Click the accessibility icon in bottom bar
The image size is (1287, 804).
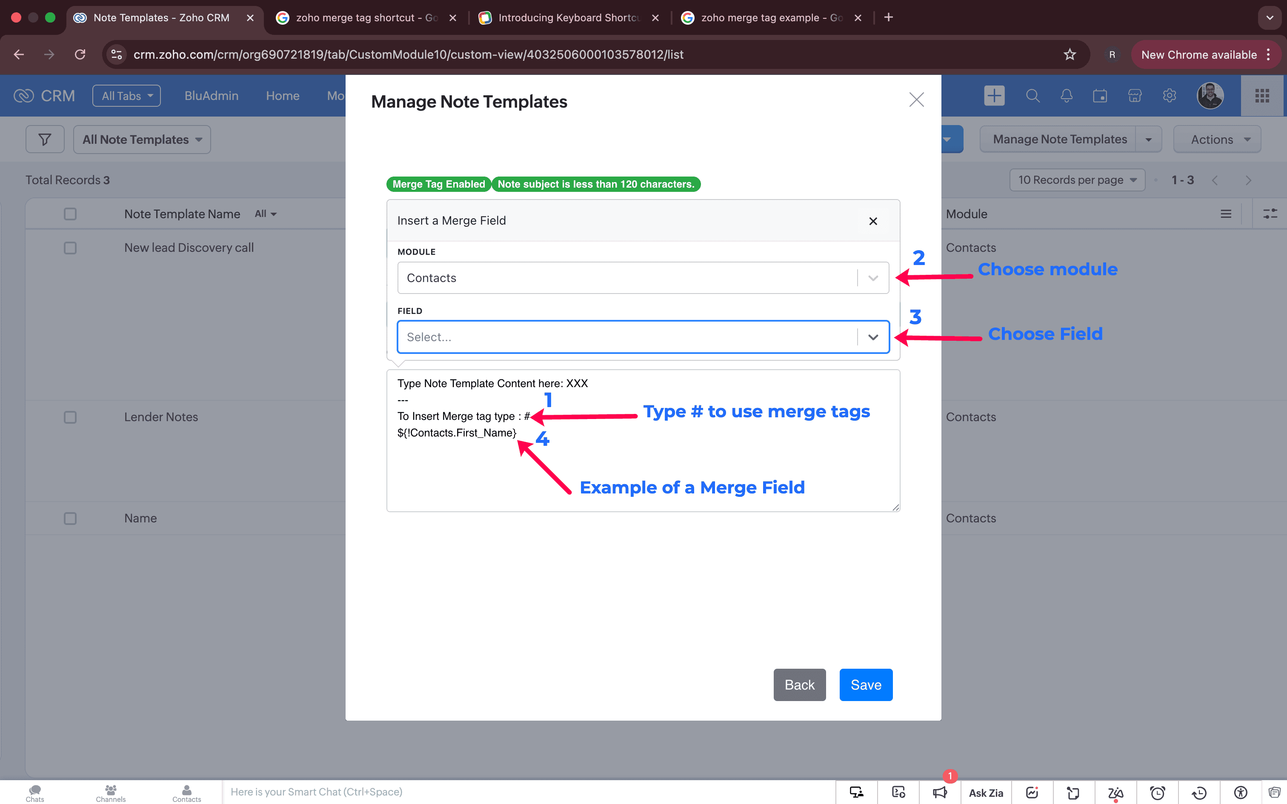click(x=1240, y=792)
